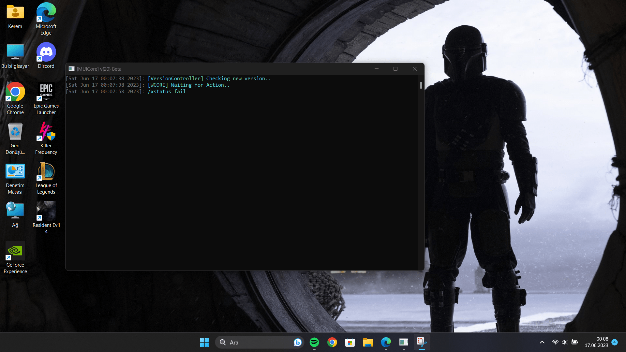The height and width of the screenshot is (352, 626).
Task: Open Spotify from the taskbar
Action: pos(314,342)
